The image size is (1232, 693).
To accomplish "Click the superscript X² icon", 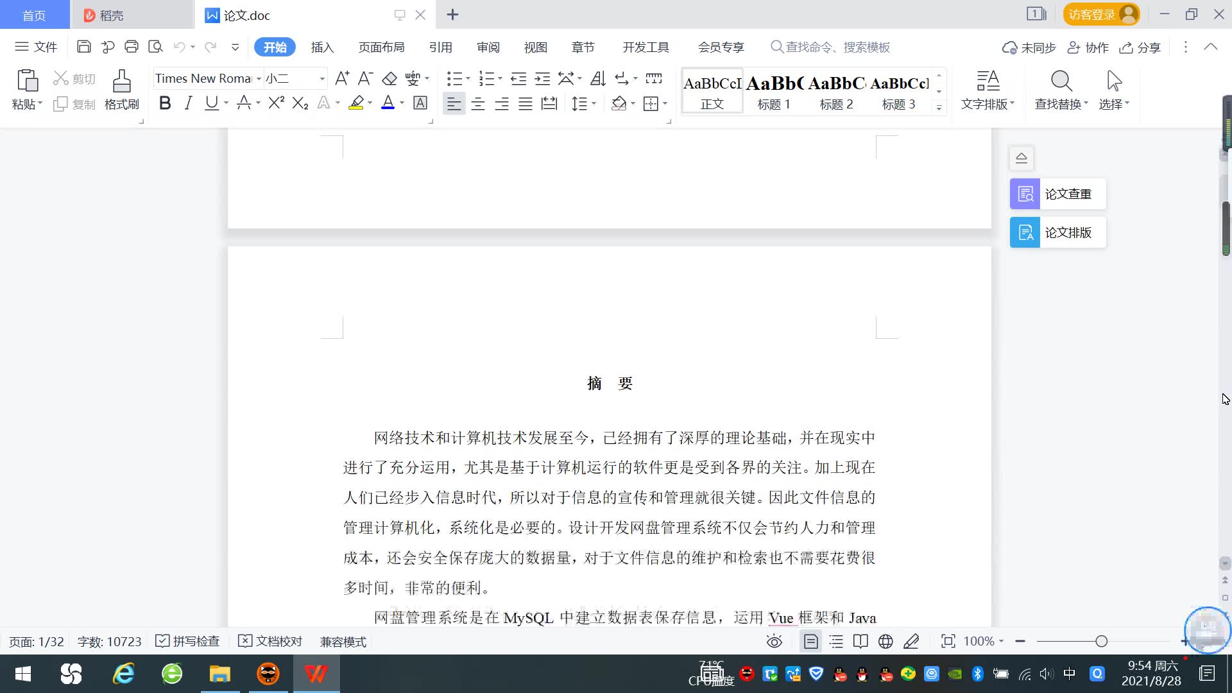I will (276, 103).
